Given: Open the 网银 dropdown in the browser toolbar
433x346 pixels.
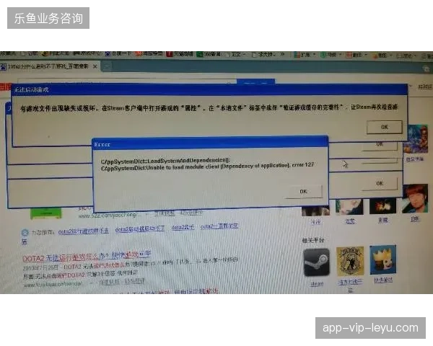Looking at the screenshot, I should pos(331,55).
